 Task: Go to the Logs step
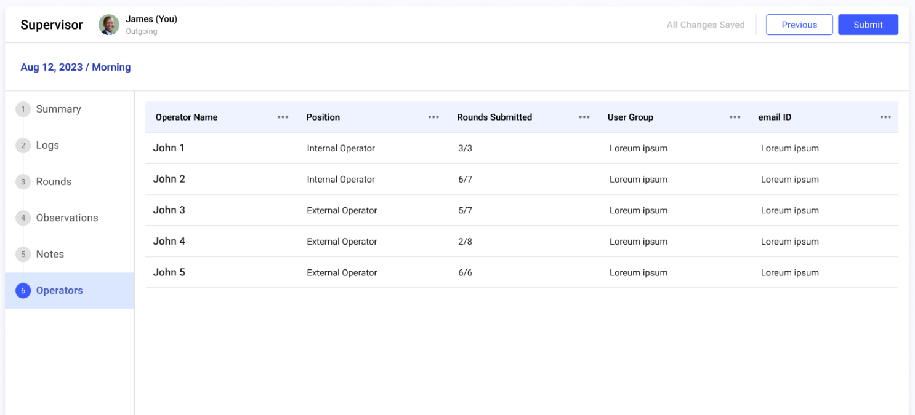(47, 146)
